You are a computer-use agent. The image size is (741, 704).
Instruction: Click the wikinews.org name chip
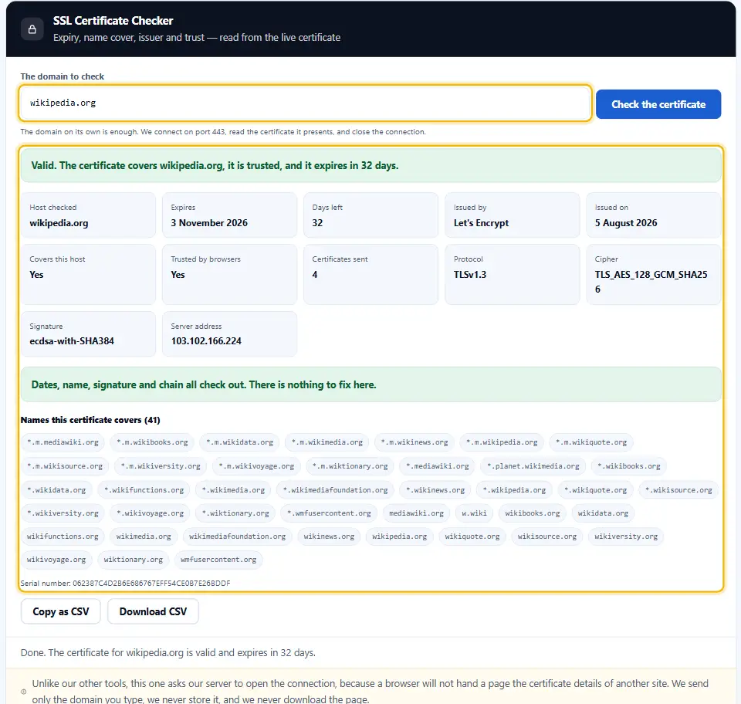click(x=329, y=536)
